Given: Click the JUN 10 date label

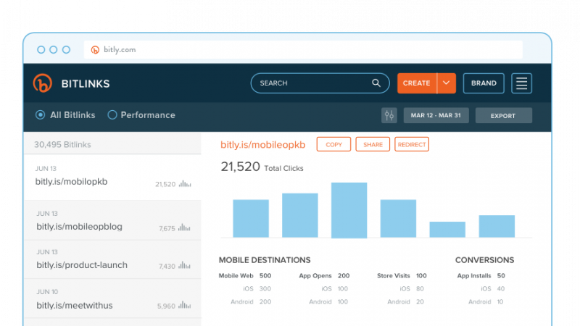Looking at the screenshot, I should point(47,292).
